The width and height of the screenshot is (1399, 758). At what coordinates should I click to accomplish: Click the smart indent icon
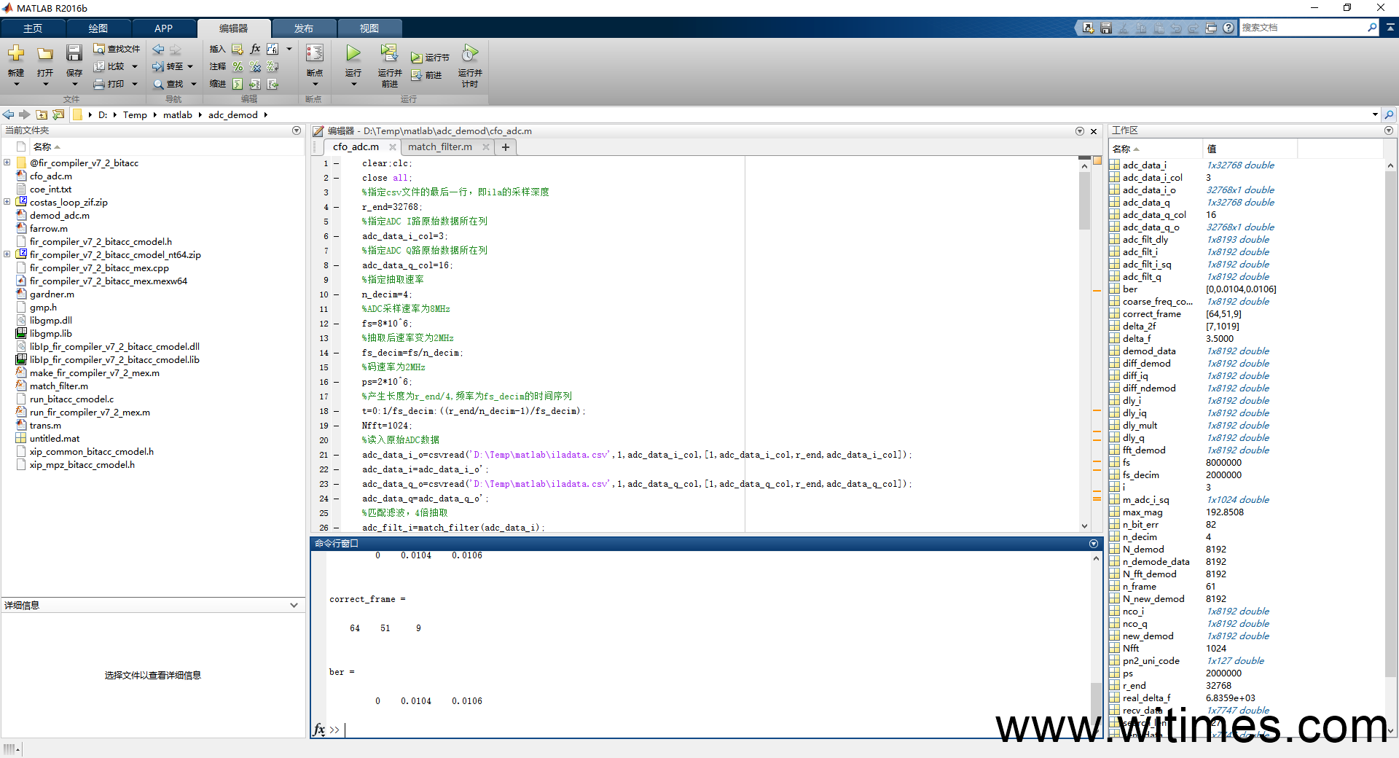238,84
